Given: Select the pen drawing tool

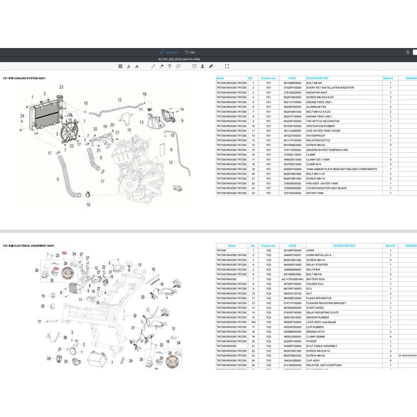Looking at the screenshot, I should coord(153,66).
